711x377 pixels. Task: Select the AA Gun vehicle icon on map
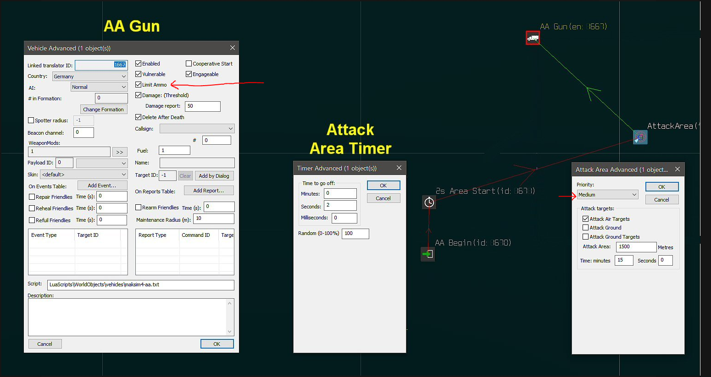point(533,38)
